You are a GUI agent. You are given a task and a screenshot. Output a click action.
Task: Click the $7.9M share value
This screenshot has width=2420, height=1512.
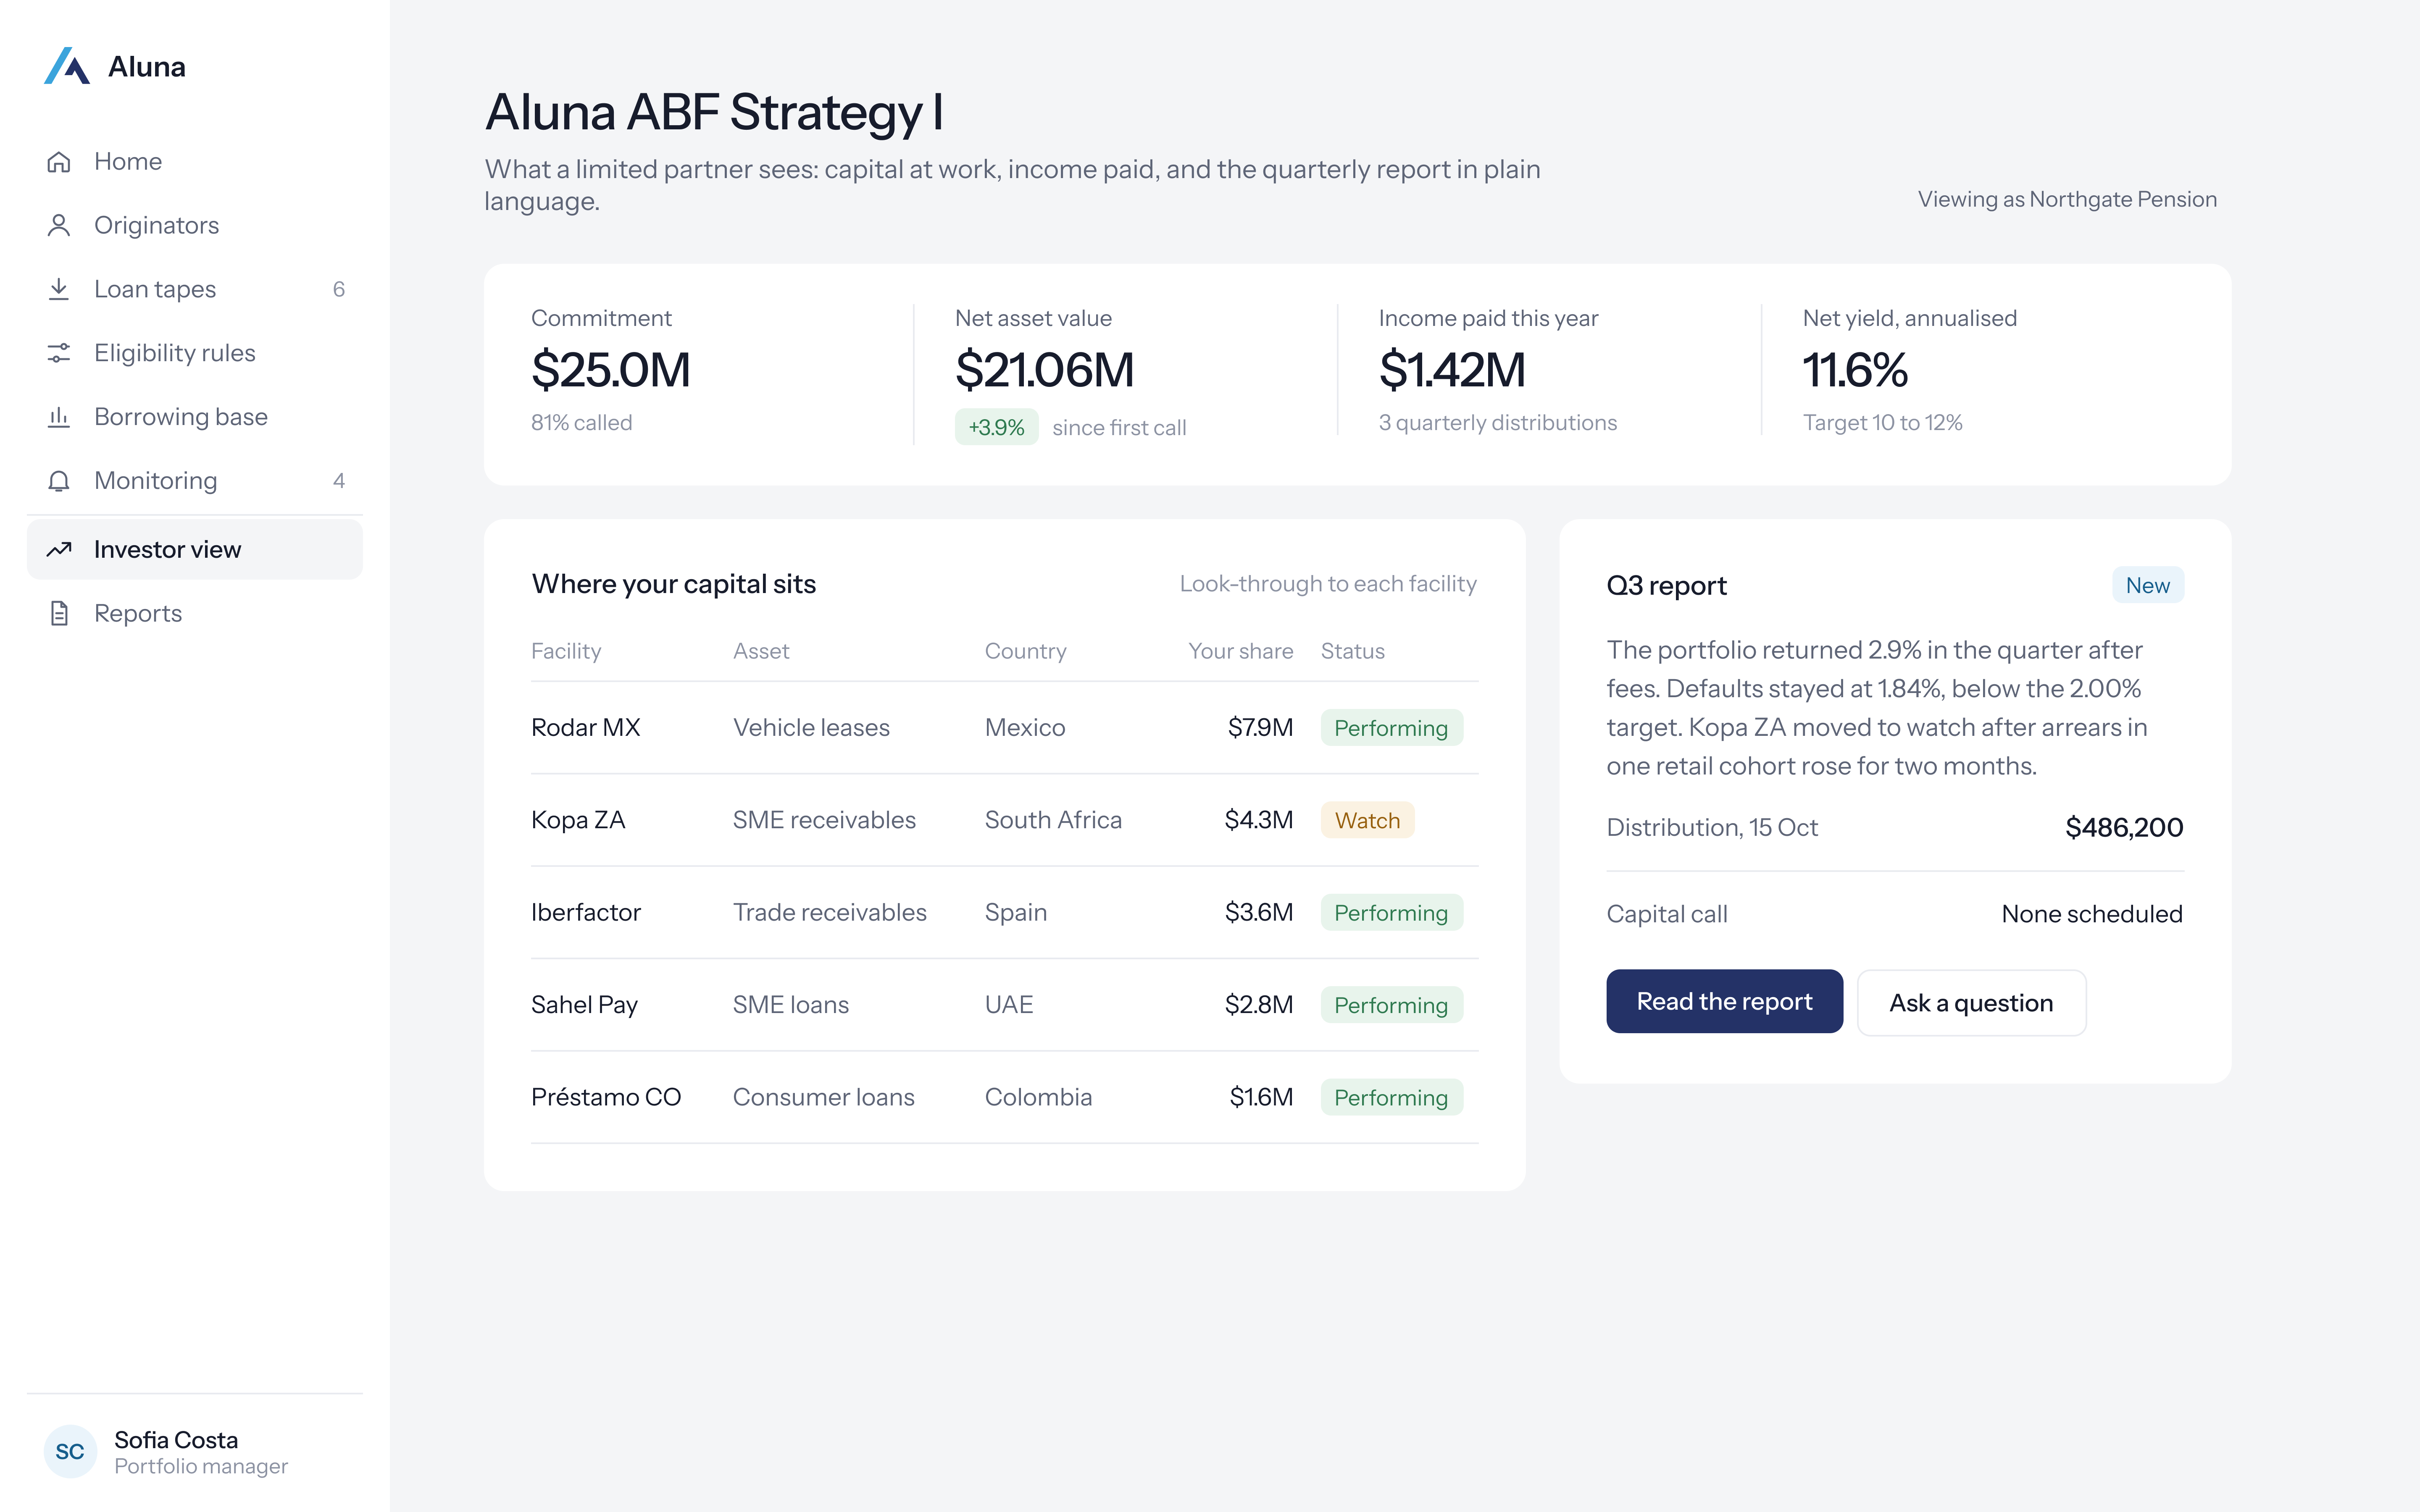[1260, 727]
